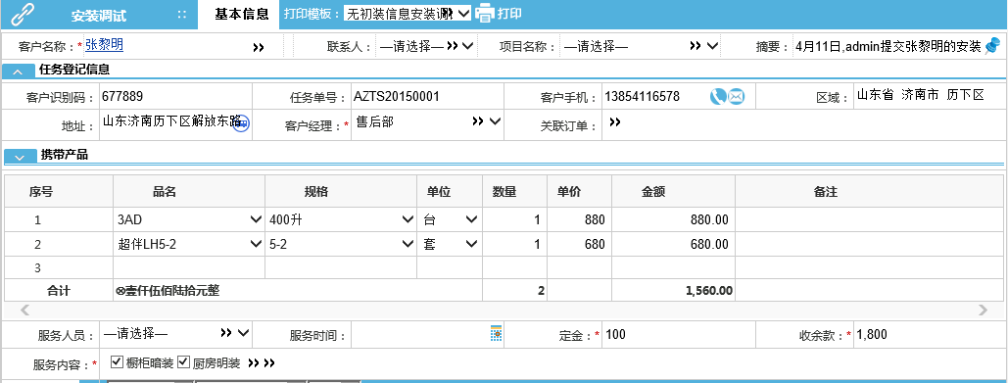This screenshot has width=1008, height=383.
Task: Open the 单位 dropdown showing 台
Action: pos(472,219)
